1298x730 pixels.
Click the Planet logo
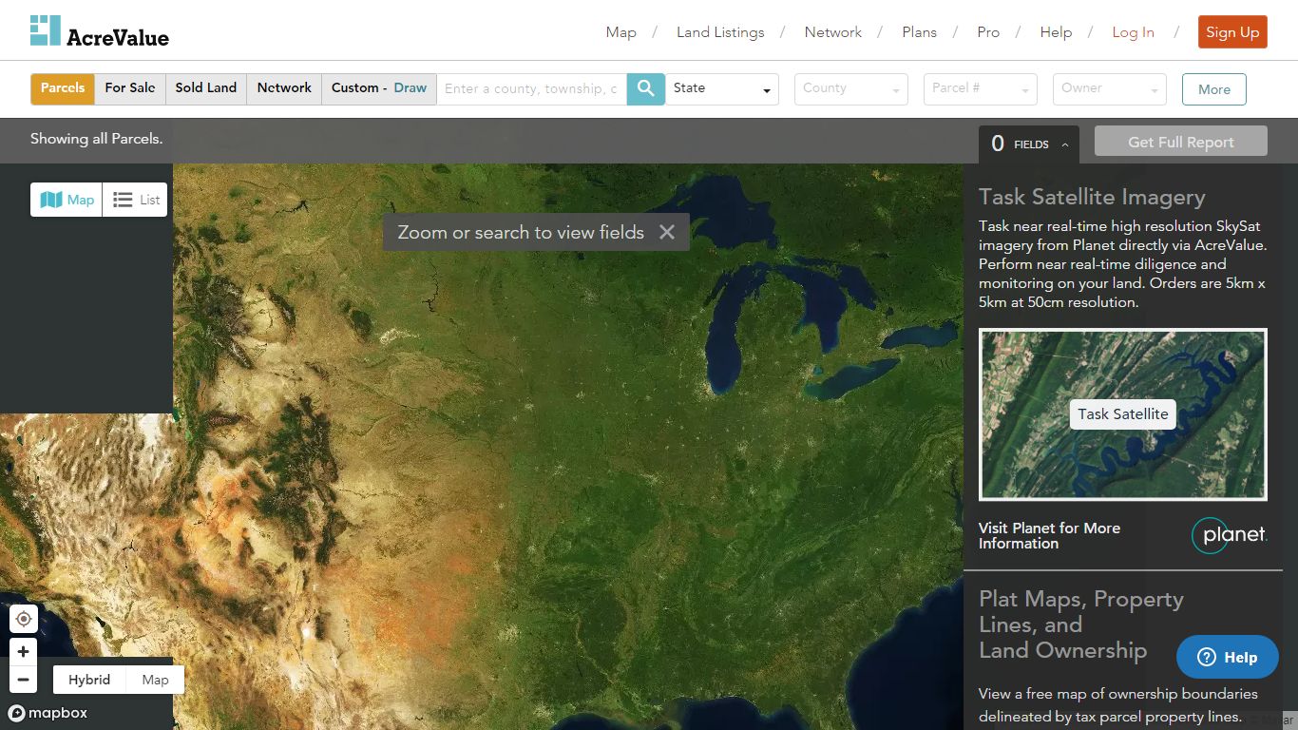1230,535
